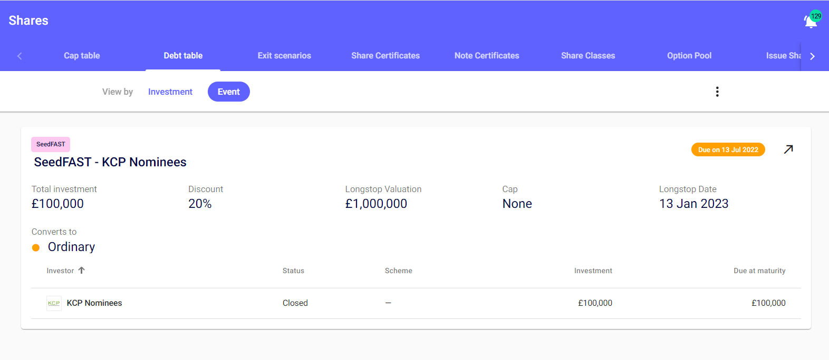The width and height of the screenshot is (829, 360).
Task: Open the Cap table tab
Action: [x=82, y=56]
